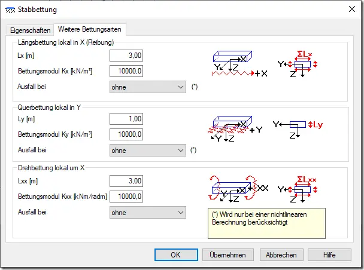
Task: Confirm the dialog with OK
Action: [176, 254]
